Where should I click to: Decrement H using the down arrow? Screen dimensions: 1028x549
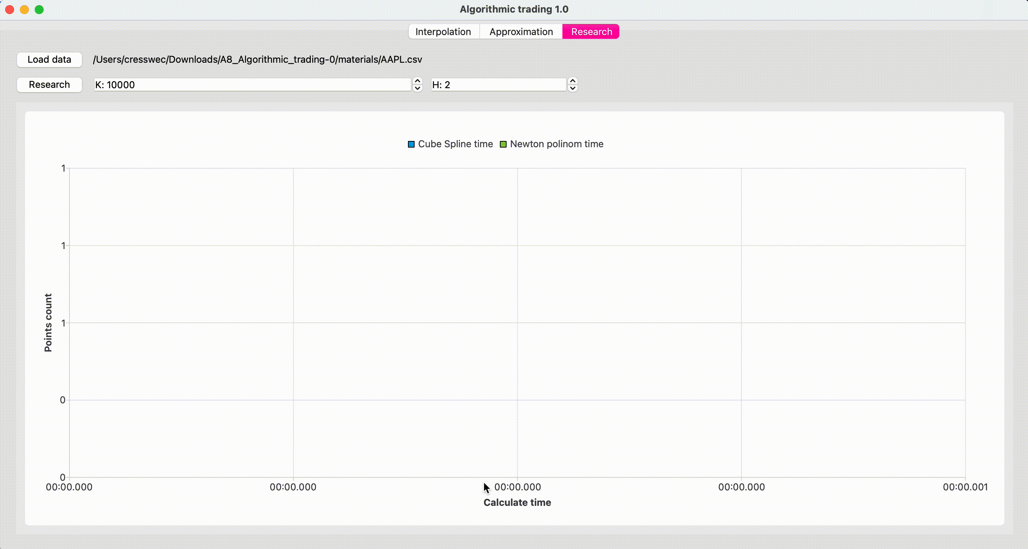(572, 89)
